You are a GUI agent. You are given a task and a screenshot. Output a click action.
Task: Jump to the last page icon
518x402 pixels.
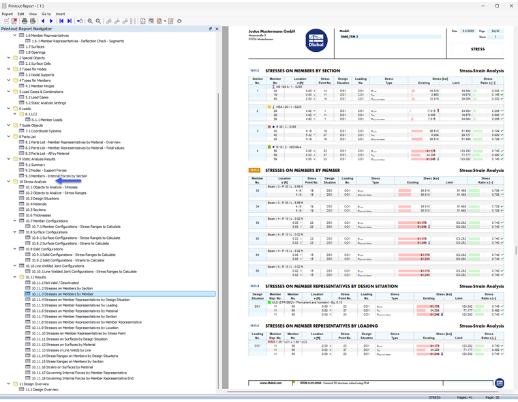(70, 21)
